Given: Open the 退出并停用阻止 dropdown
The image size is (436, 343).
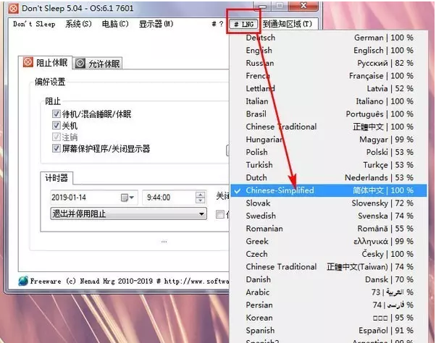Looking at the screenshot, I should [128, 214].
